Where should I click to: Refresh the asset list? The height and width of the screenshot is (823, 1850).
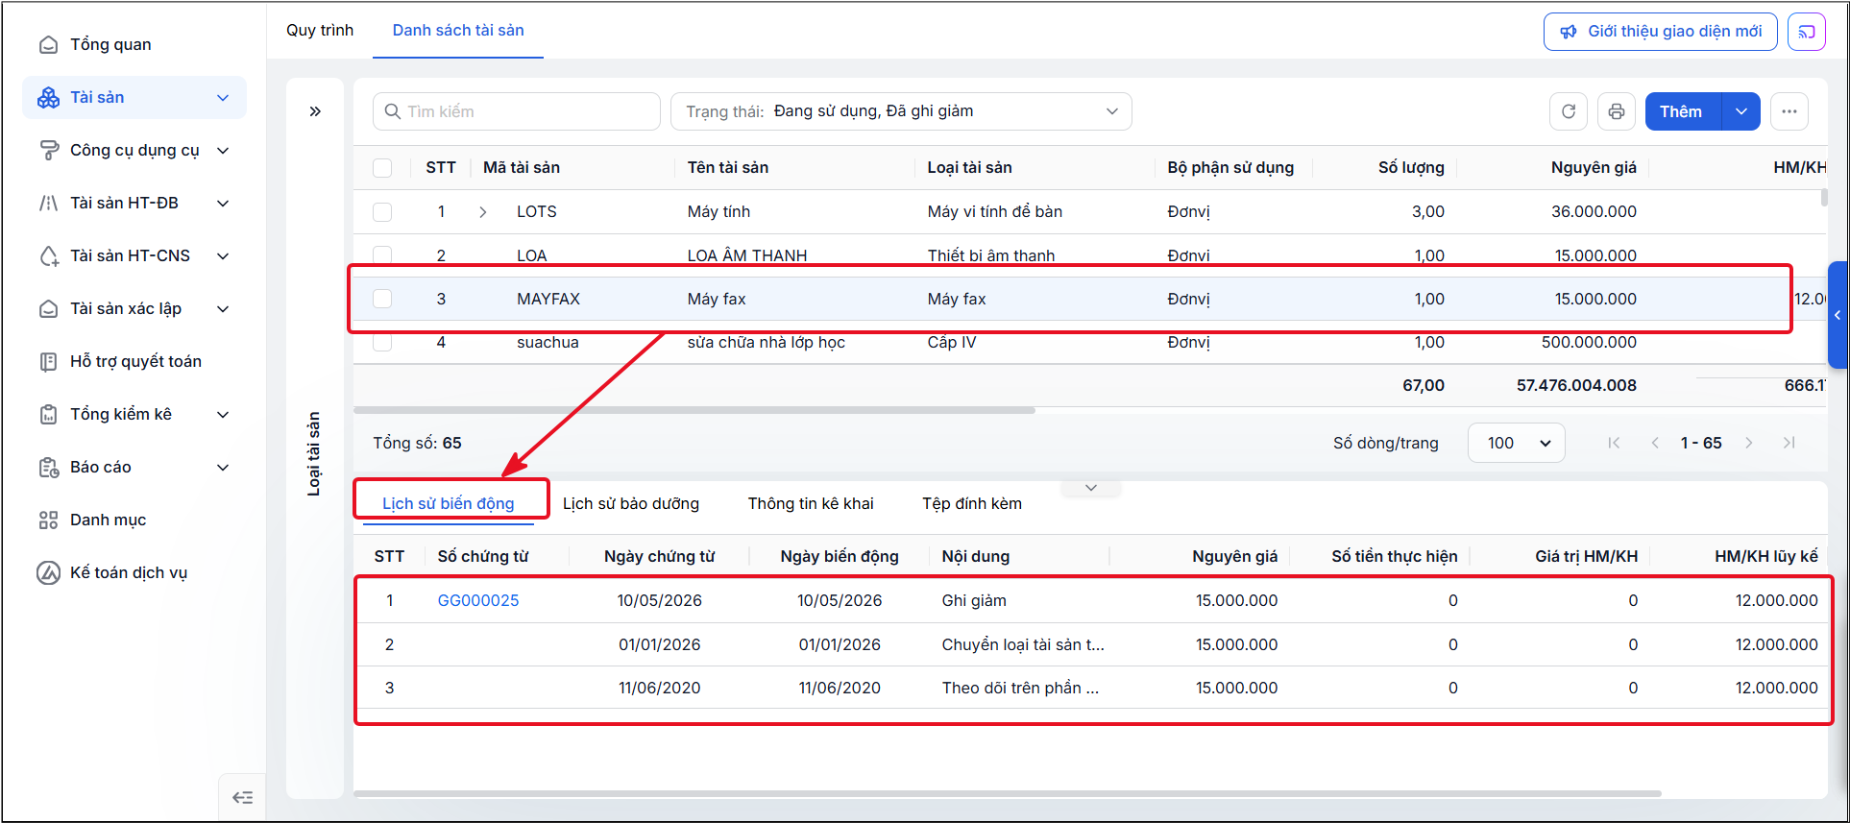(x=1569, y=111)
